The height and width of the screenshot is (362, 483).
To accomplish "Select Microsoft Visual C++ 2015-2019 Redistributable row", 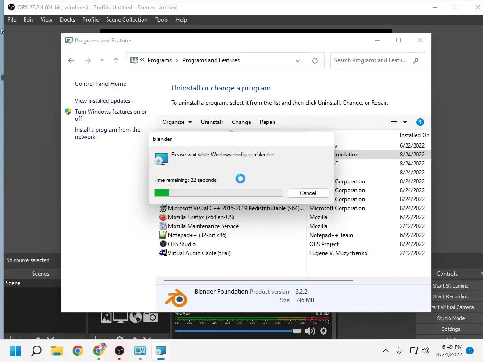I will click(x=294, y=208).
